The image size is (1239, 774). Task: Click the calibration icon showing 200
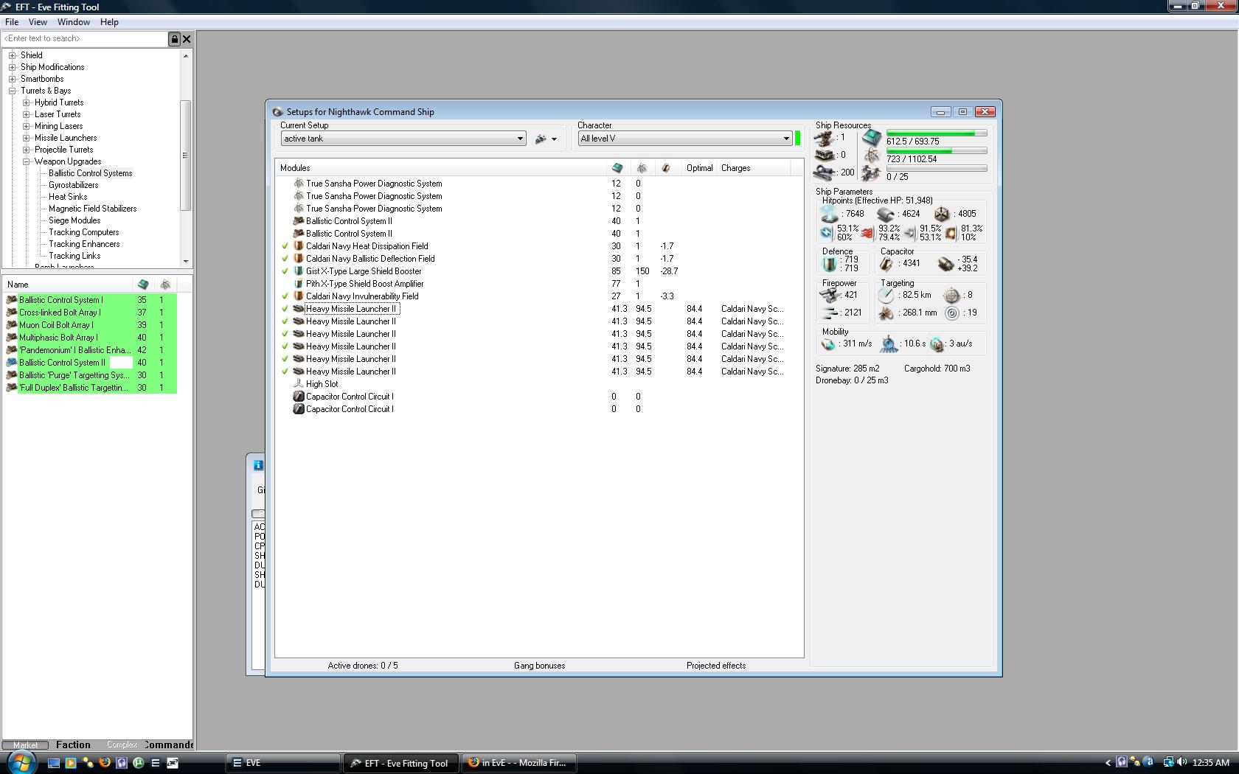coord(824,172)
